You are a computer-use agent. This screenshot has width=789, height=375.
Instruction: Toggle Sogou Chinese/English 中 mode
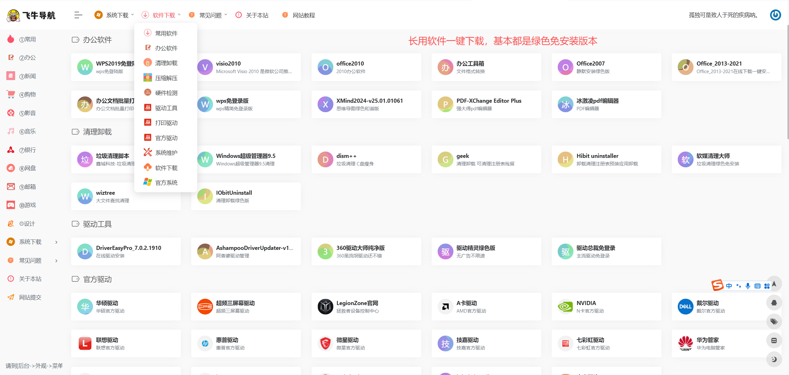(729, 286)
